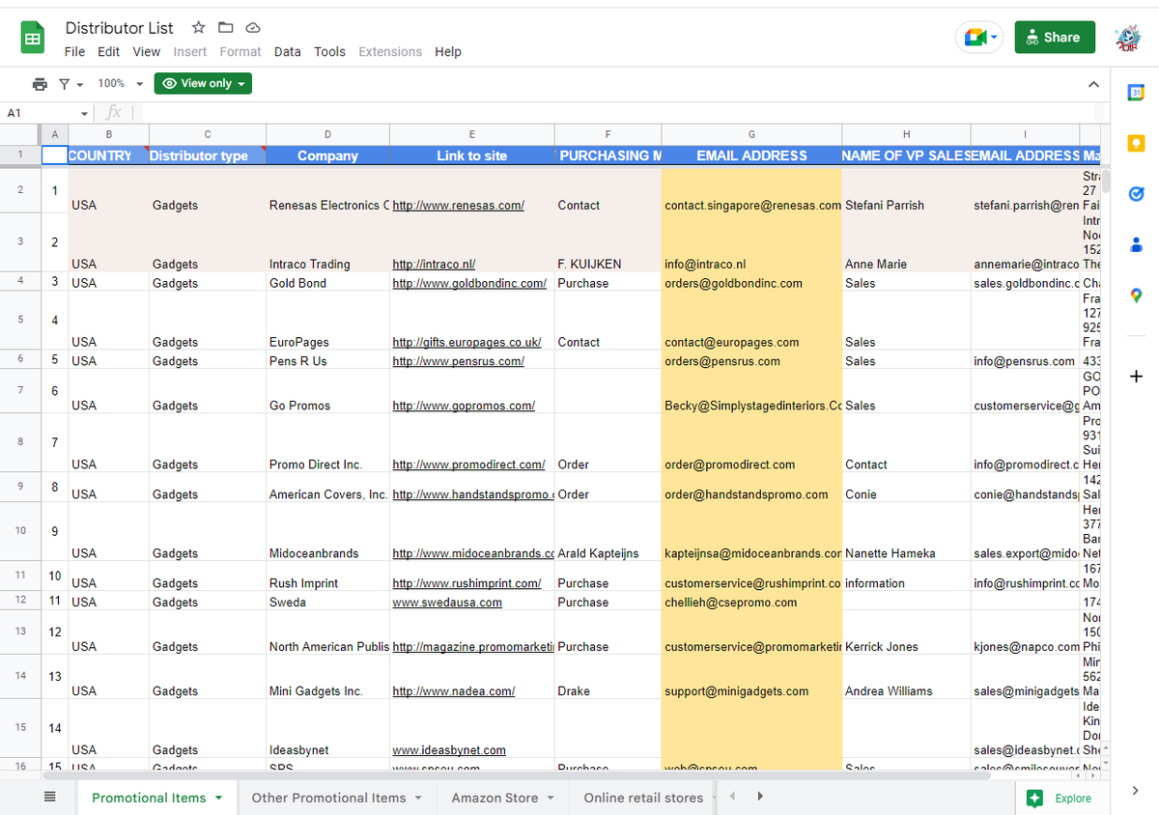Click the move to folder icon
This screenshot has height=815, width=1159.
pyautogui.click(x=225, y=27)
